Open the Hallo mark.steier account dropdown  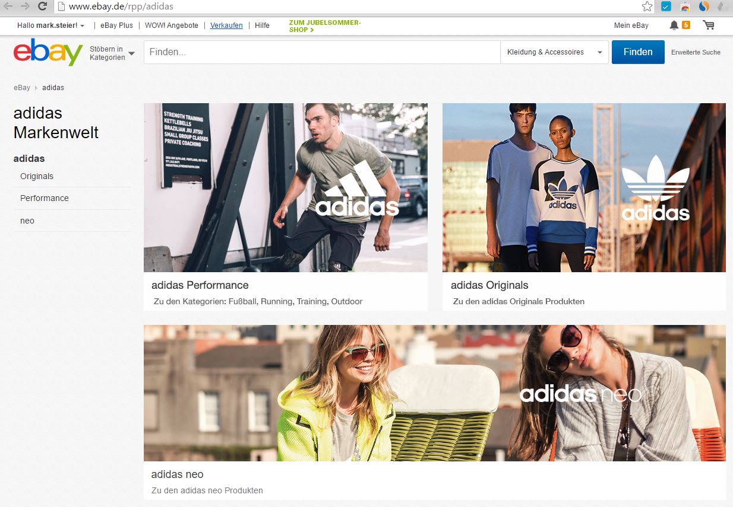(x=50, y=25)
